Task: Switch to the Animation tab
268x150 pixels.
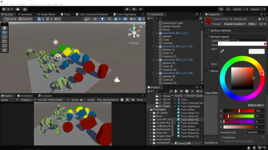Action: point(25,96)
